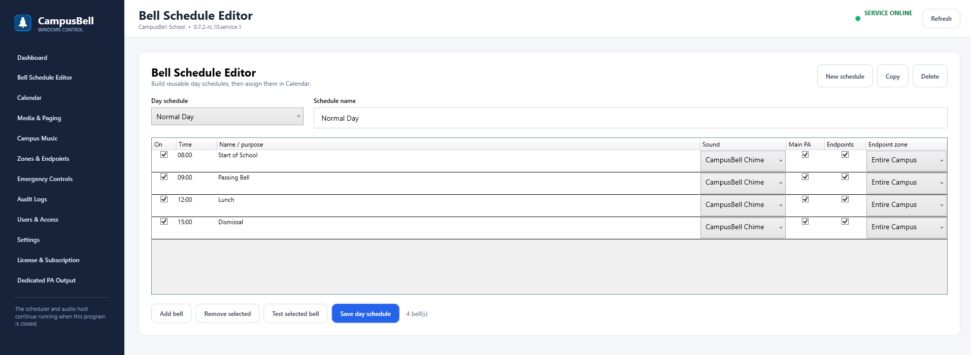
Task: Open Sound dropdown for Lunch
Action: pyautogui.click(x=743, y=205)
